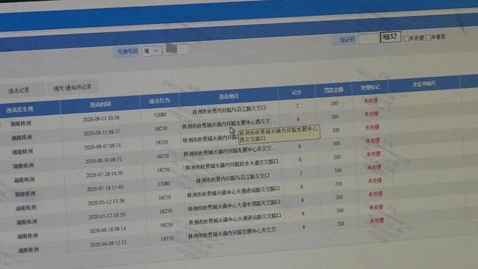478x269 pixels.
Task: Sort by 记分 column header
Action: click(x=297, y=92)
